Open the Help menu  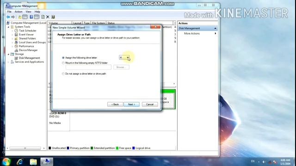(37, 12)
